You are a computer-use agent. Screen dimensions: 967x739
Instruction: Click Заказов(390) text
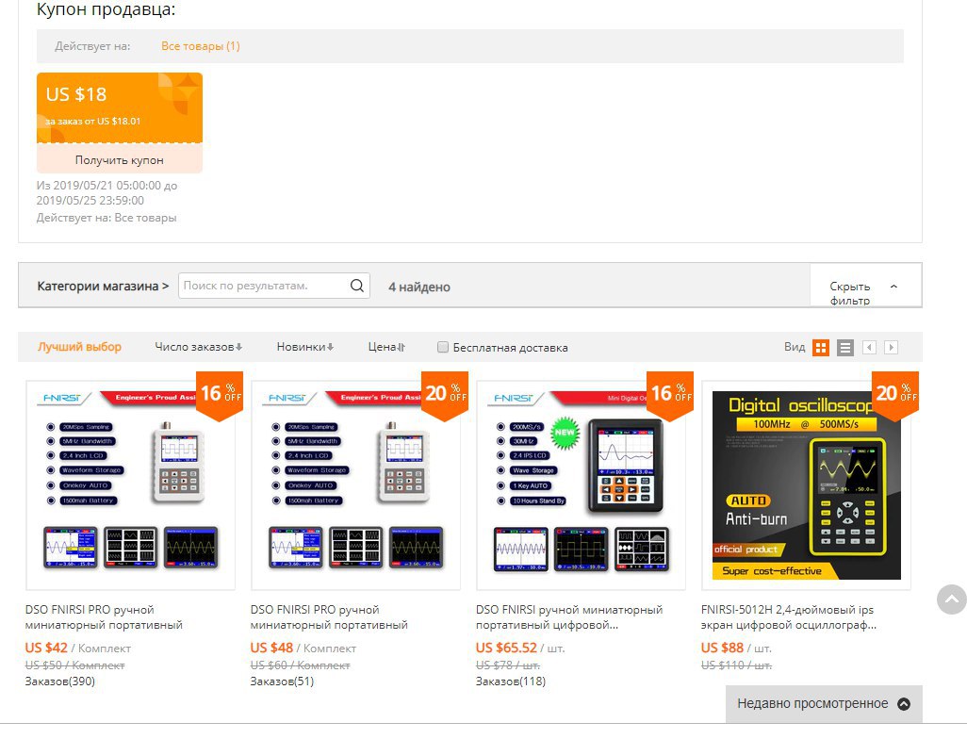[59, 681]
